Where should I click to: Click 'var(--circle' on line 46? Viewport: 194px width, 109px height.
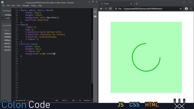[47, 54]
